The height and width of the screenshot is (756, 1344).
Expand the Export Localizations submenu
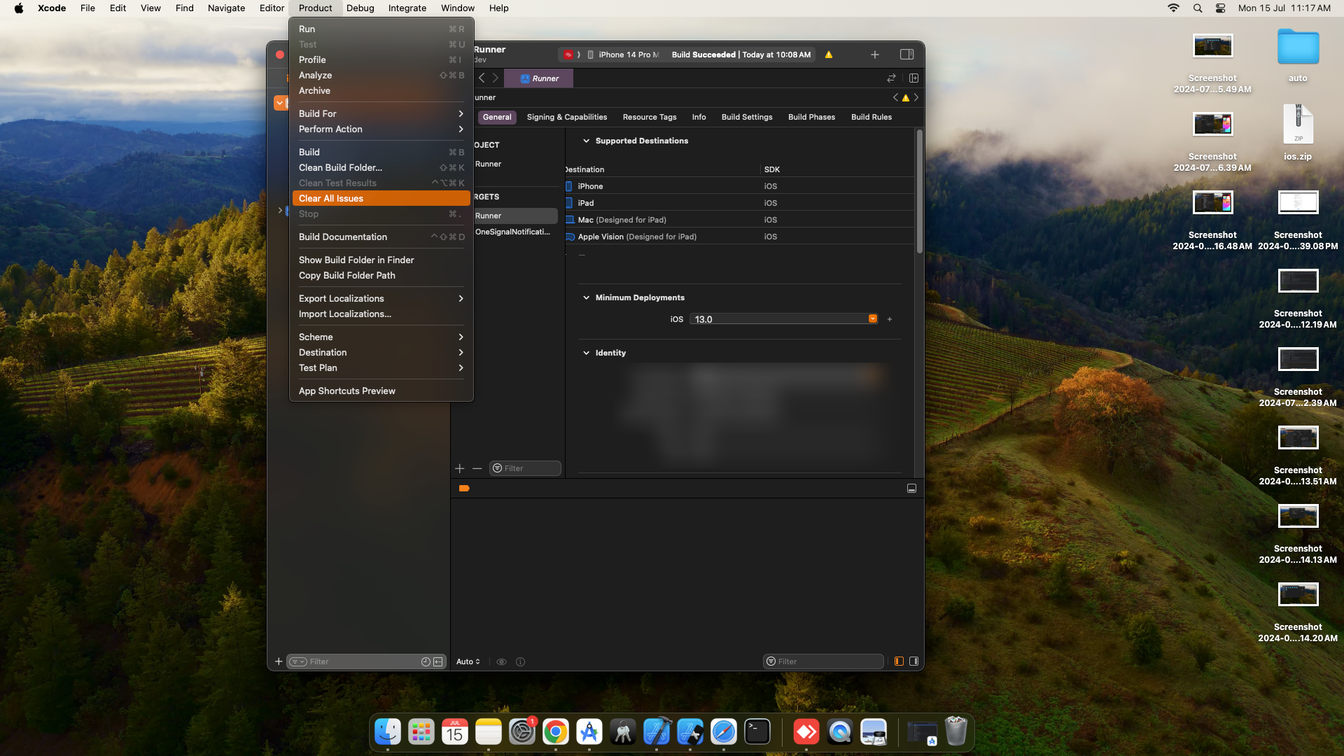pyautogui.click(x=381, y=298)
